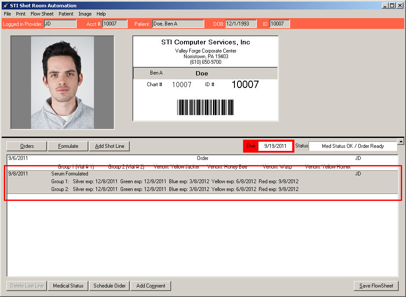406x297 pixels.
Task: Click the Patient name field
Action: click(x=178, y=24)
